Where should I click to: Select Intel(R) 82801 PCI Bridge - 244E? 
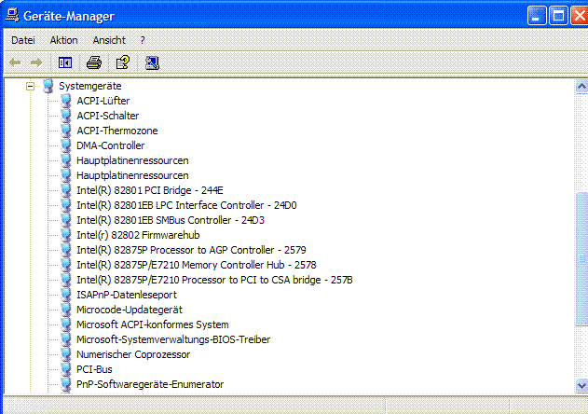(150, 190)
